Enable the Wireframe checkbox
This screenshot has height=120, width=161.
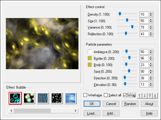tap(85, 95)
